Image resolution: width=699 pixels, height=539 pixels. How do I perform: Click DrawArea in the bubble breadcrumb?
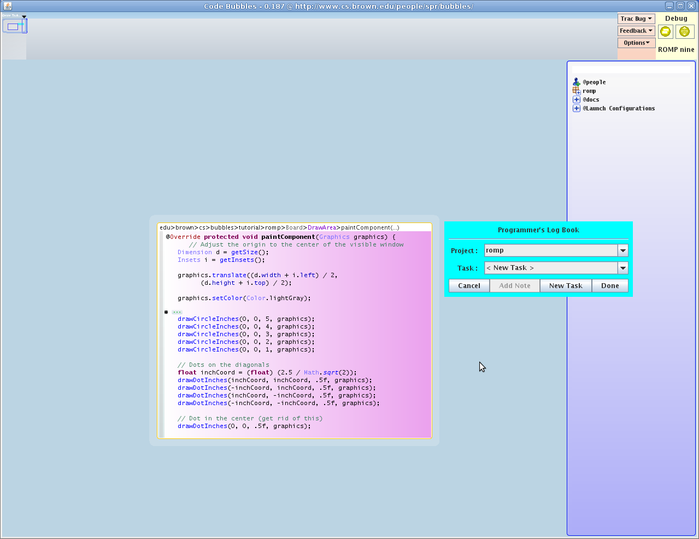click(322, 227)
